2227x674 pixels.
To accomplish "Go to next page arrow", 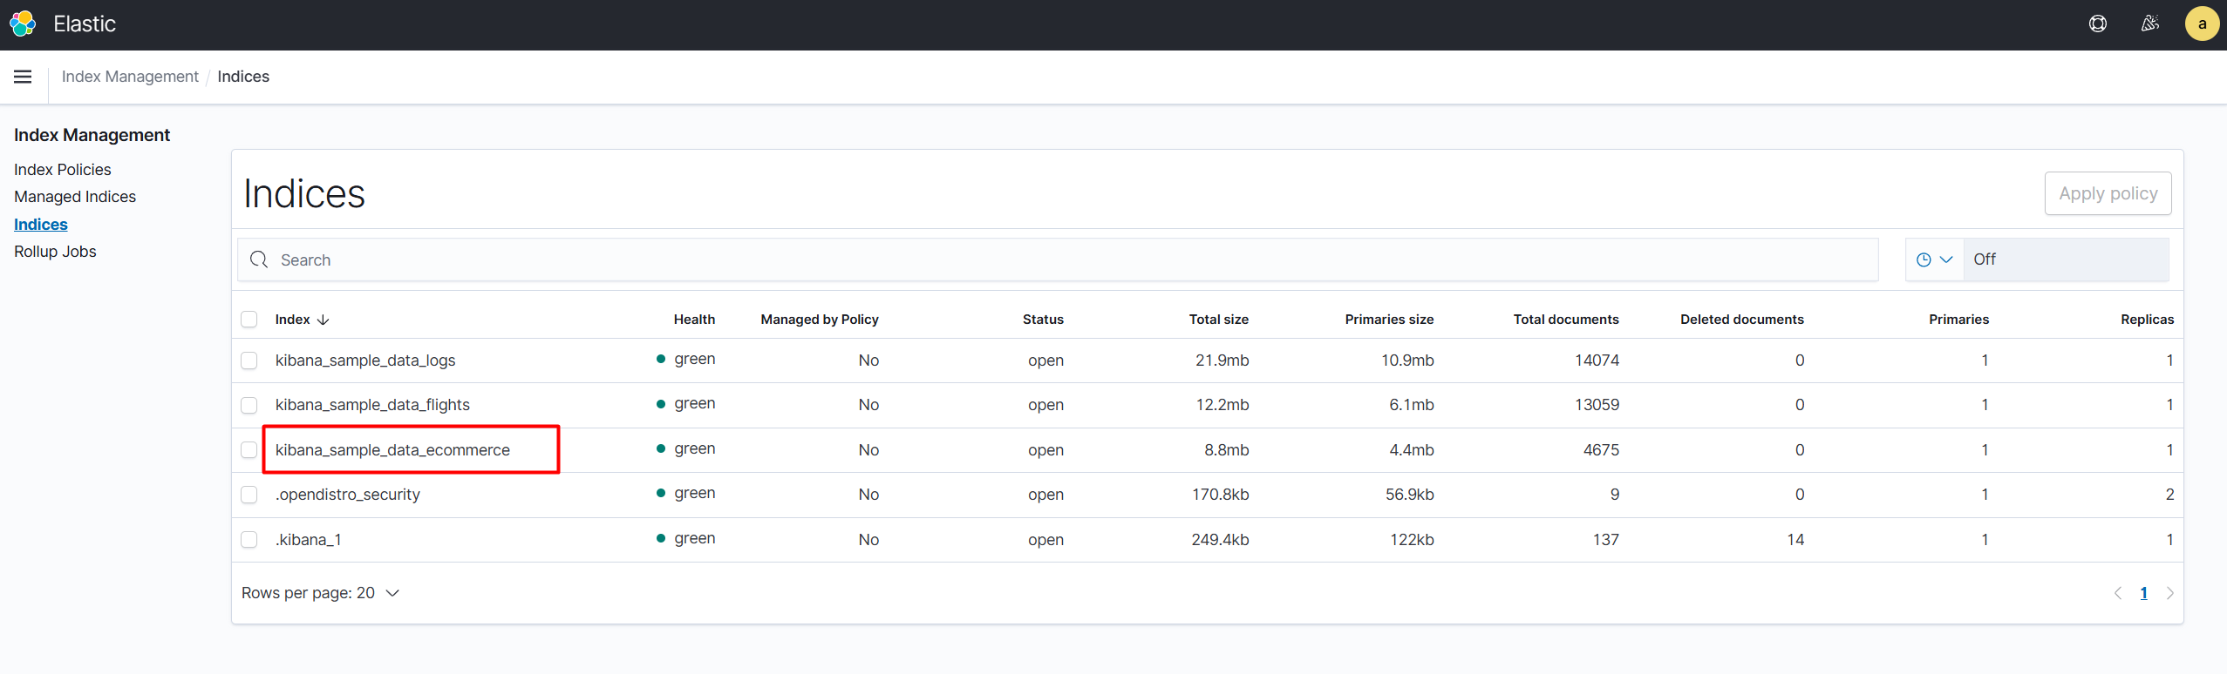I will (x=2170, y=593).
